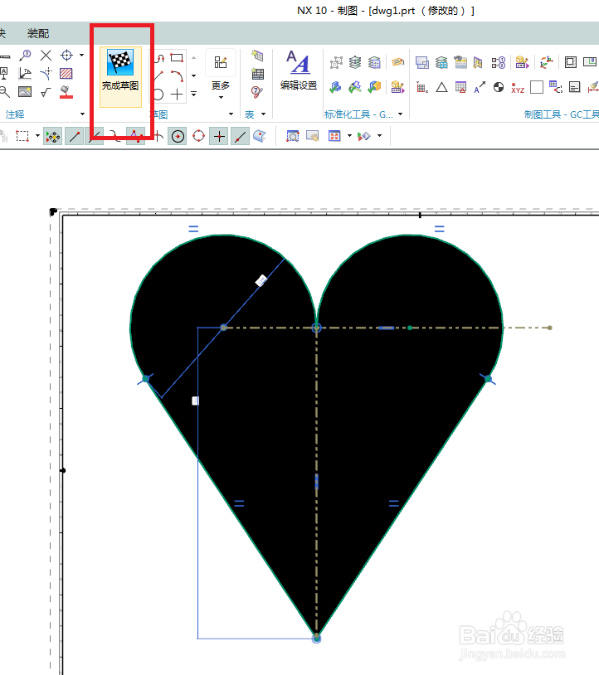The width and height of the screenshot is (599, 675).
Task: Click the curved arc centerline icon
Action: pyautogui.click(x=46, y=74)
